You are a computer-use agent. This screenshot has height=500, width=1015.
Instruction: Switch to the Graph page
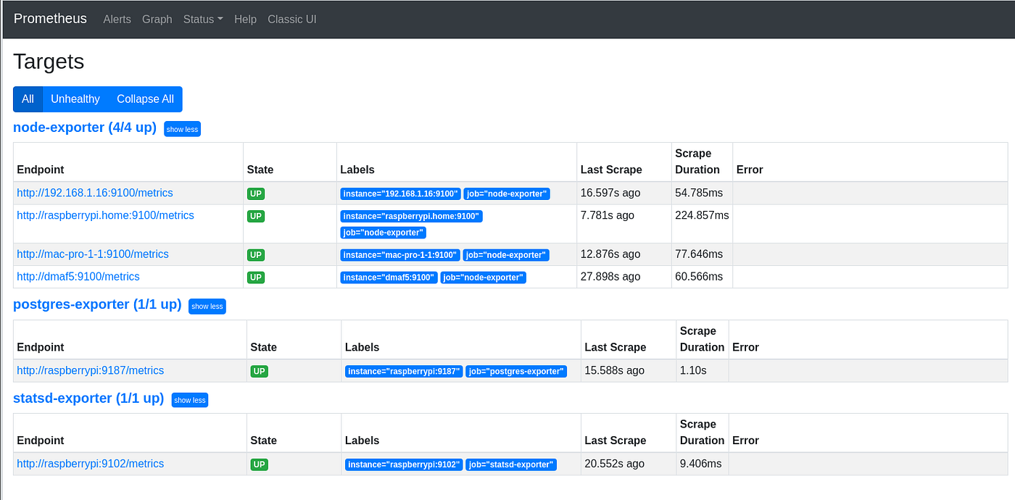pos(157,20)
